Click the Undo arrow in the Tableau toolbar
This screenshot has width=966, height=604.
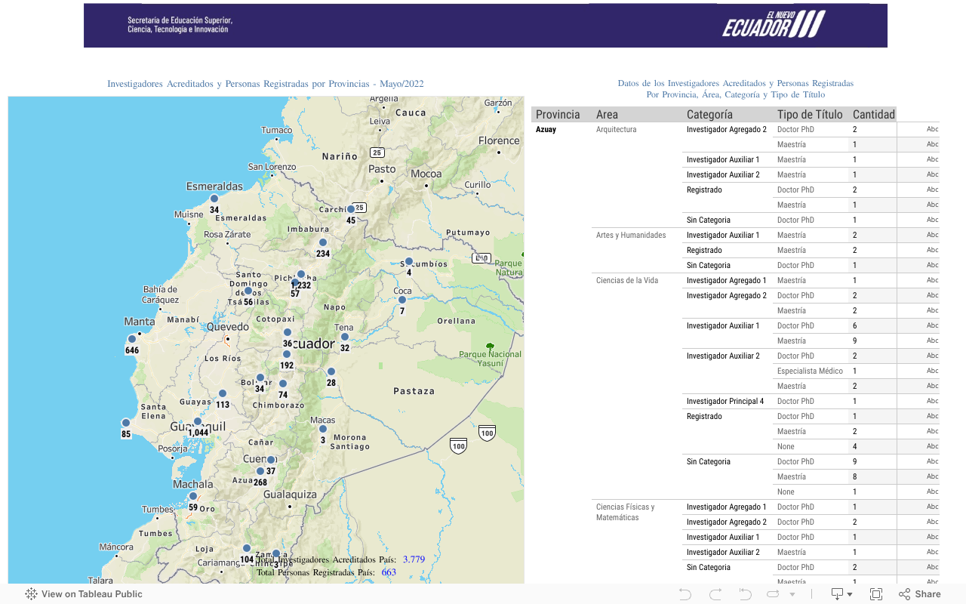(685, 594)
